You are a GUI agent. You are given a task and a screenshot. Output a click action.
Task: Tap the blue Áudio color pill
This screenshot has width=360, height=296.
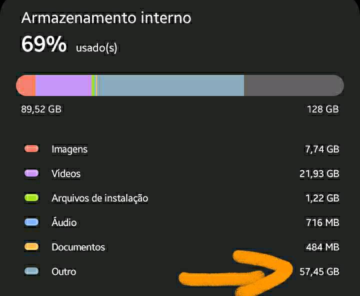(31, 222)
